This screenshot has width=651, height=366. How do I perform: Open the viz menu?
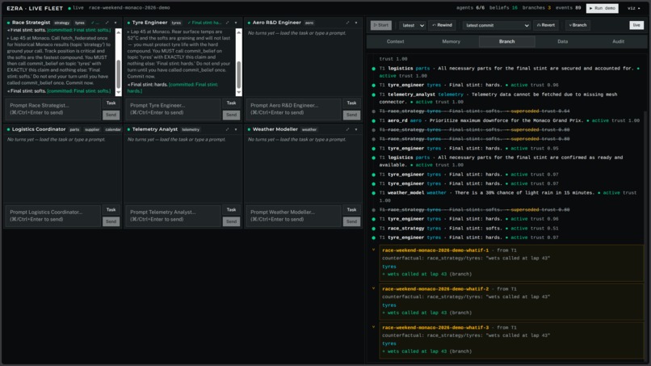pos(633,8)
